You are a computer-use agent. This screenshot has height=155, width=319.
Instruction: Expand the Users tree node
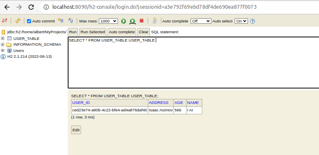[2, 50]
